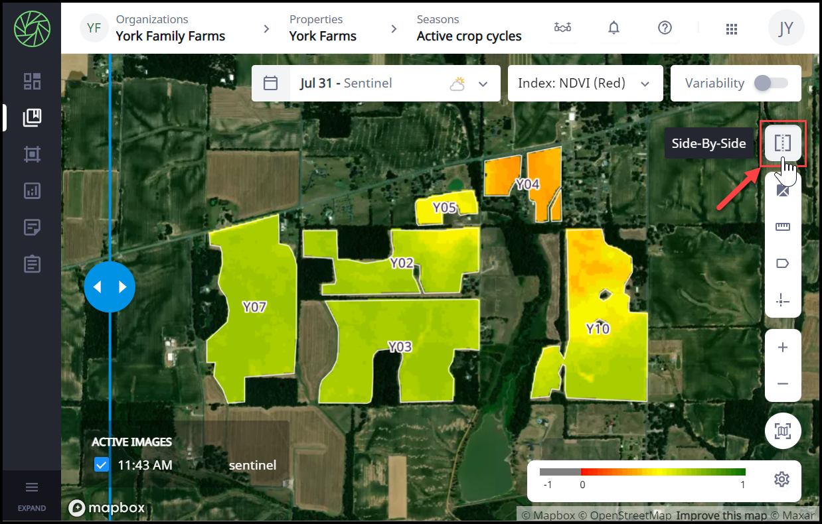Click the Side-By-Side compare icon

tap(783, 143)
